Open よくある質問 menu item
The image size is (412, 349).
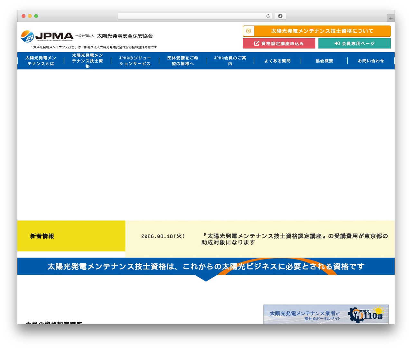(x=277, y=61)
